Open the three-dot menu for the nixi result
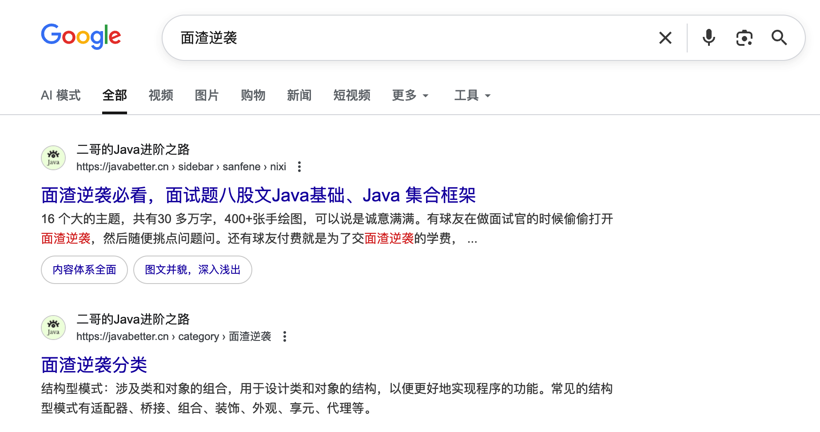 [299, 167]
